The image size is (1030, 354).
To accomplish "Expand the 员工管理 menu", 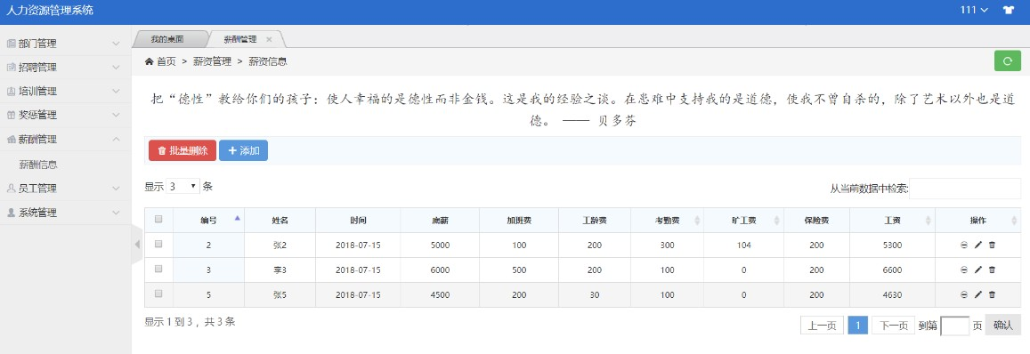I will tap(66, 188).
